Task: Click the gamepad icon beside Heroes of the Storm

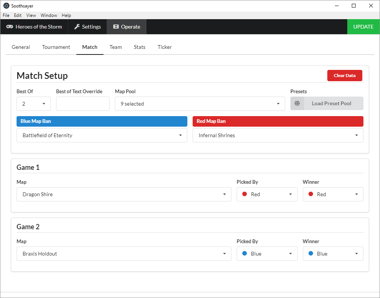Action: point(10,27)
